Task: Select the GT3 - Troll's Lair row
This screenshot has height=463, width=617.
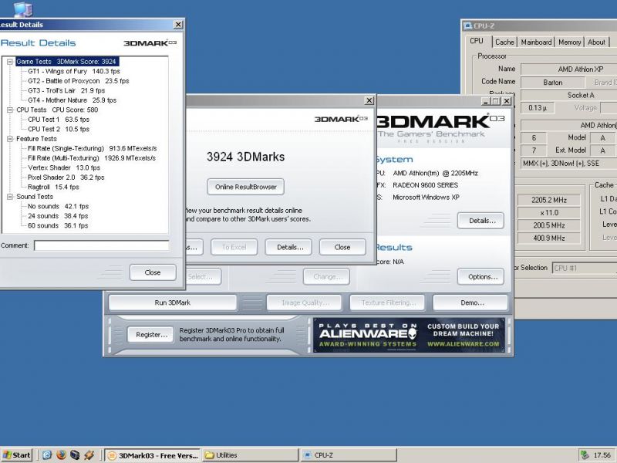Action: click(x=66, y=90)
